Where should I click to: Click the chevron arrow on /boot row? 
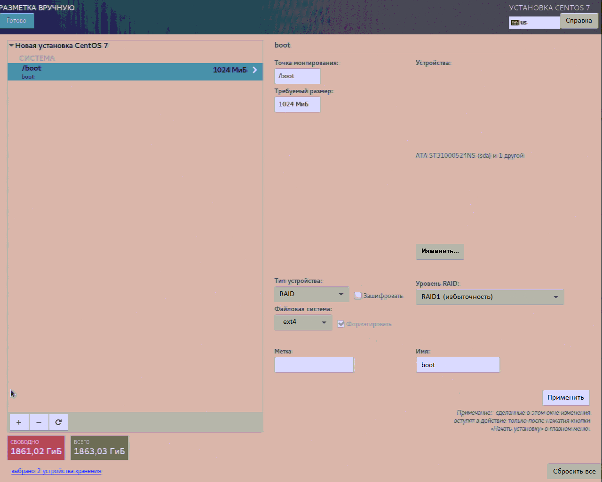[x=255, y=70]
